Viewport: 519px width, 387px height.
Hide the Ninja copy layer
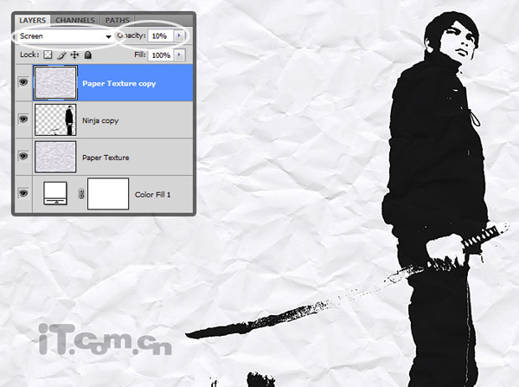23,119
